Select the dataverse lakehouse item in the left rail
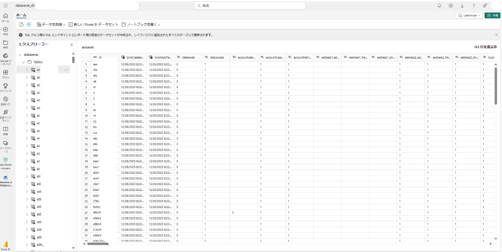 (x=6, y=181)
